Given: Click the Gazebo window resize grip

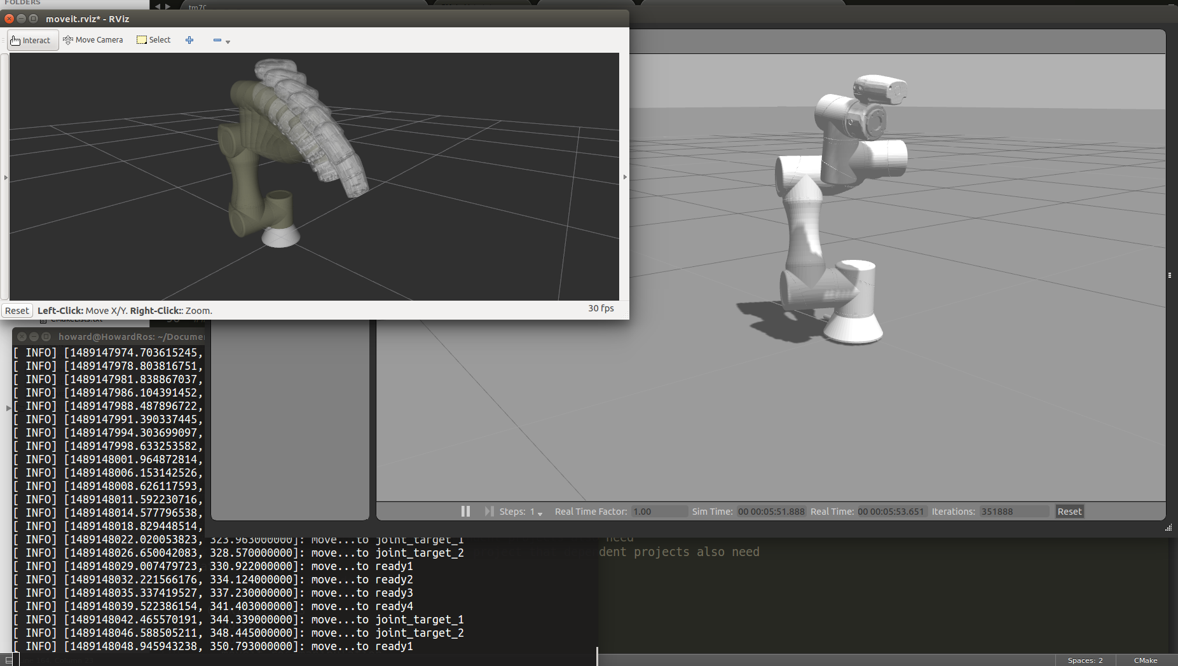Looking at the screenshot, I should click(1168, 528).
